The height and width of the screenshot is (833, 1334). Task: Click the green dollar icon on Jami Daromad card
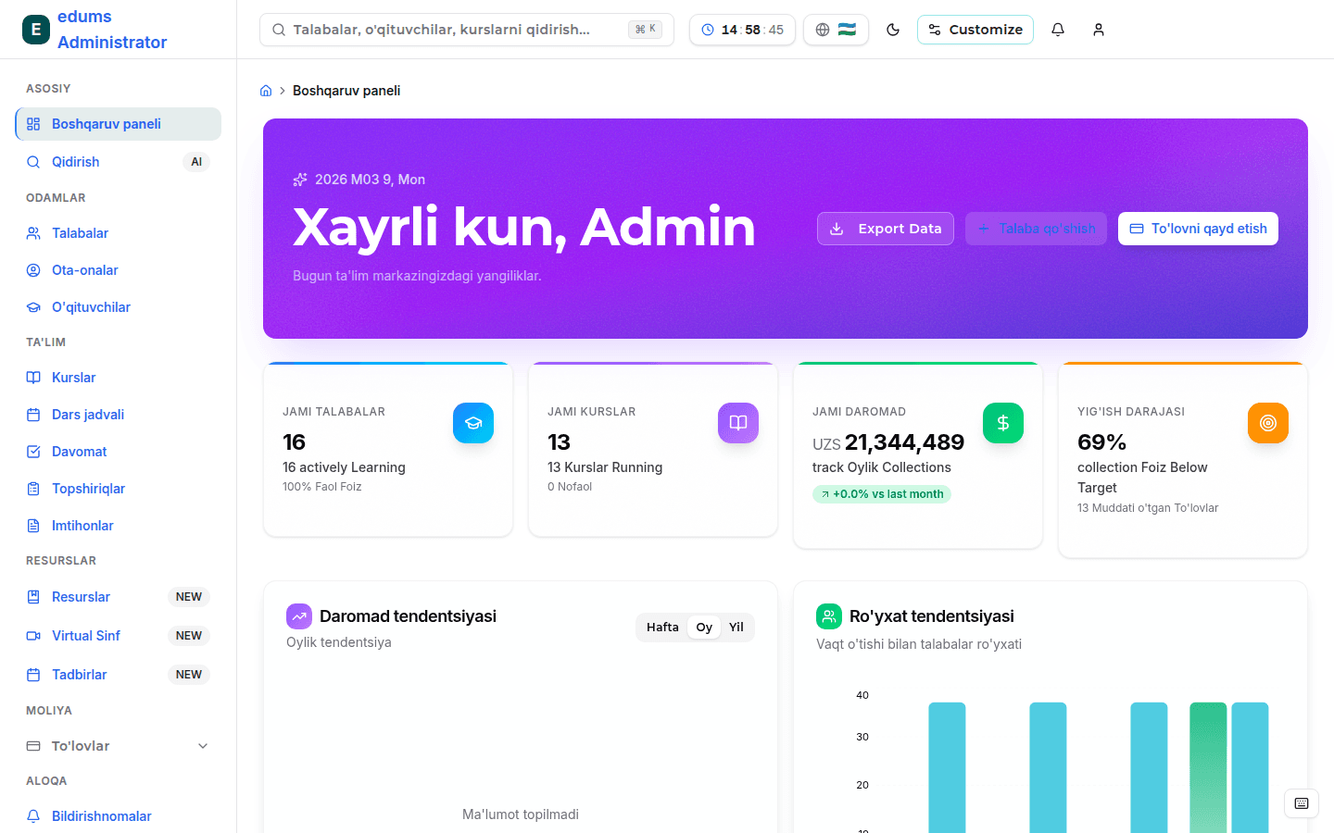pos(1003,423)
